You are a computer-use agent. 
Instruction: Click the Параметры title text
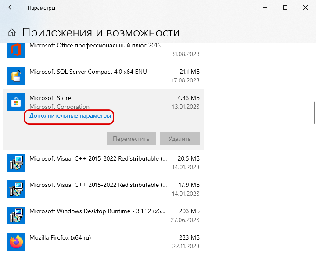point(41,8)
